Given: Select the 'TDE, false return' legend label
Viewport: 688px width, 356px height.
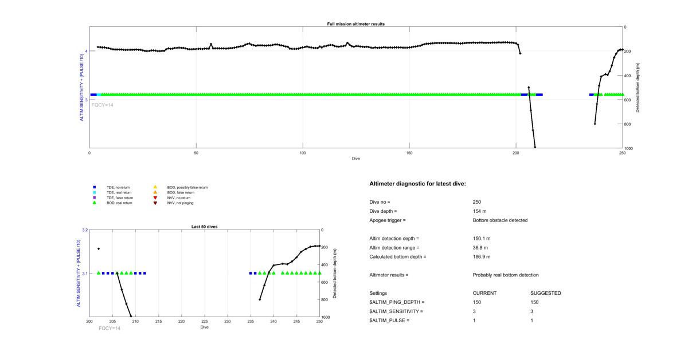Looking at the screenshot, I should point(120,197).
